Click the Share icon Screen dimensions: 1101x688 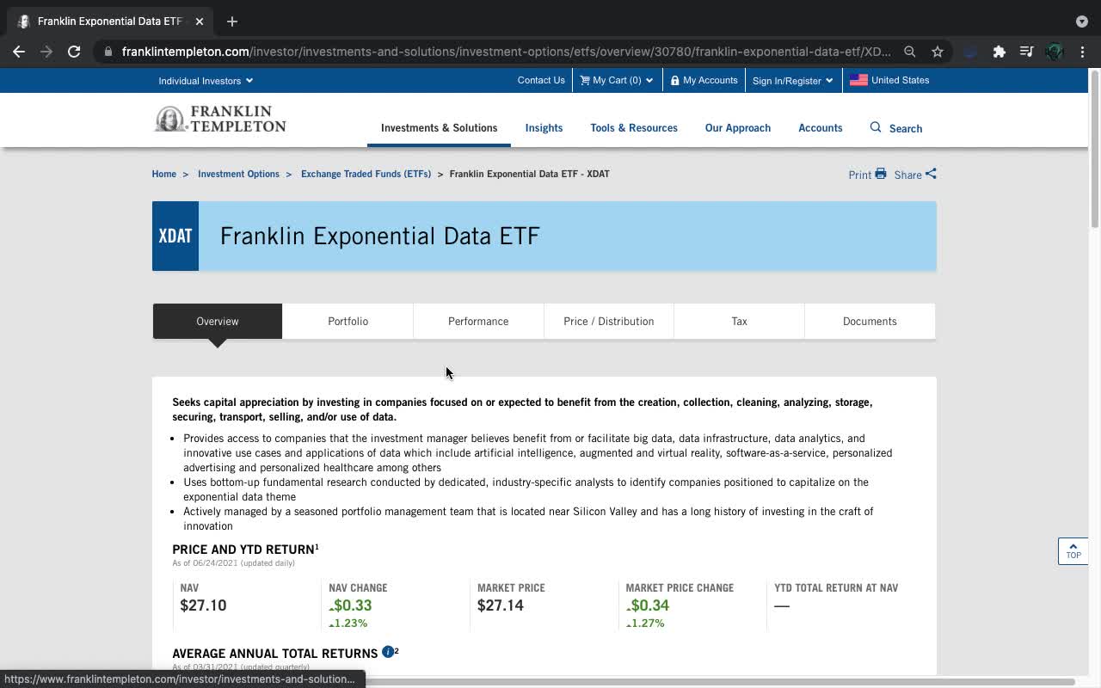coord(931,174)
